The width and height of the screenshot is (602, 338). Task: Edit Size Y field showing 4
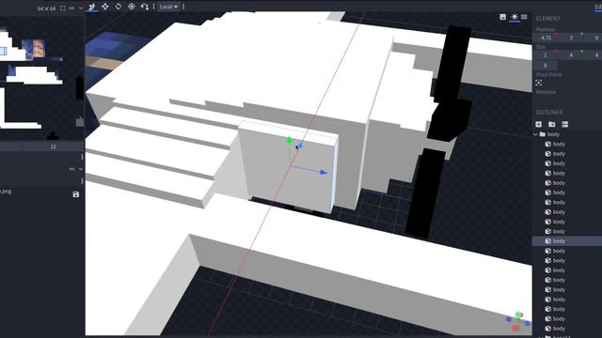(x=571, y=55)
